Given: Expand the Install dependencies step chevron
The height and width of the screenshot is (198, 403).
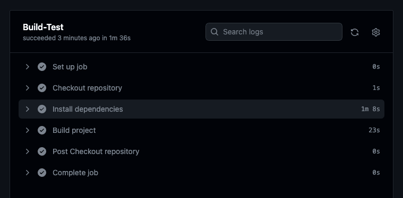Looking at the screenshot, I should point(27,109).
